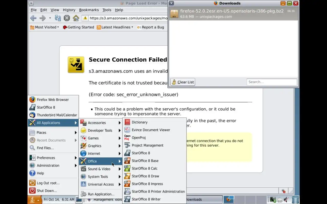Launch Thunderbird Mail/Calendar from menu
Image resolution: width=327 pixels, height=204 pixels.
(53, 115)
